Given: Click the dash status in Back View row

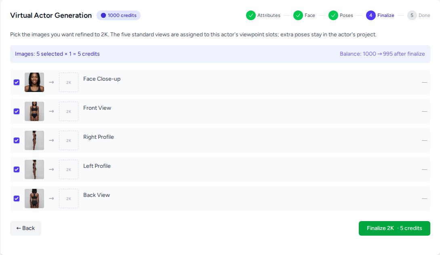Looking at the screenshot, I should 424,199.
